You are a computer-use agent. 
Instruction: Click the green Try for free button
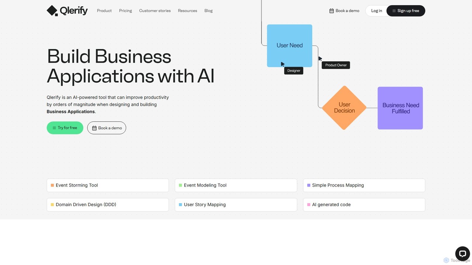[65, 128]
